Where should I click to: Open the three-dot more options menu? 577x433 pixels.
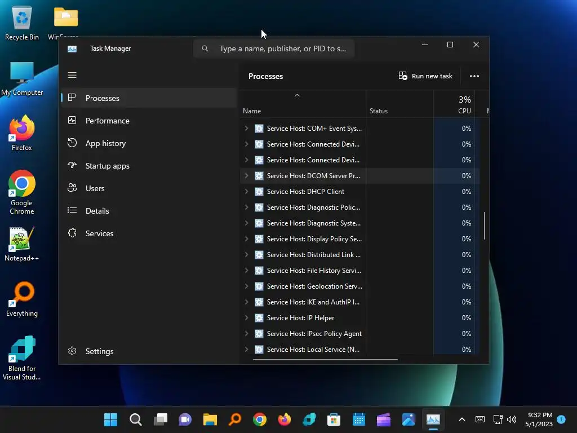474,76
